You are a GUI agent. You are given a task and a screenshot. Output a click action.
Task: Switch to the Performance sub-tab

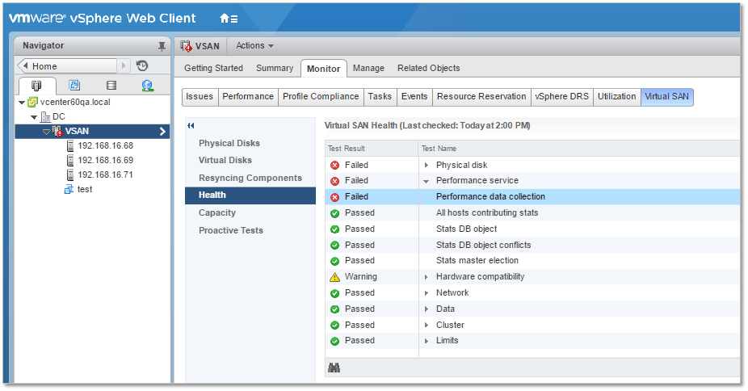(x=248, y=97)
